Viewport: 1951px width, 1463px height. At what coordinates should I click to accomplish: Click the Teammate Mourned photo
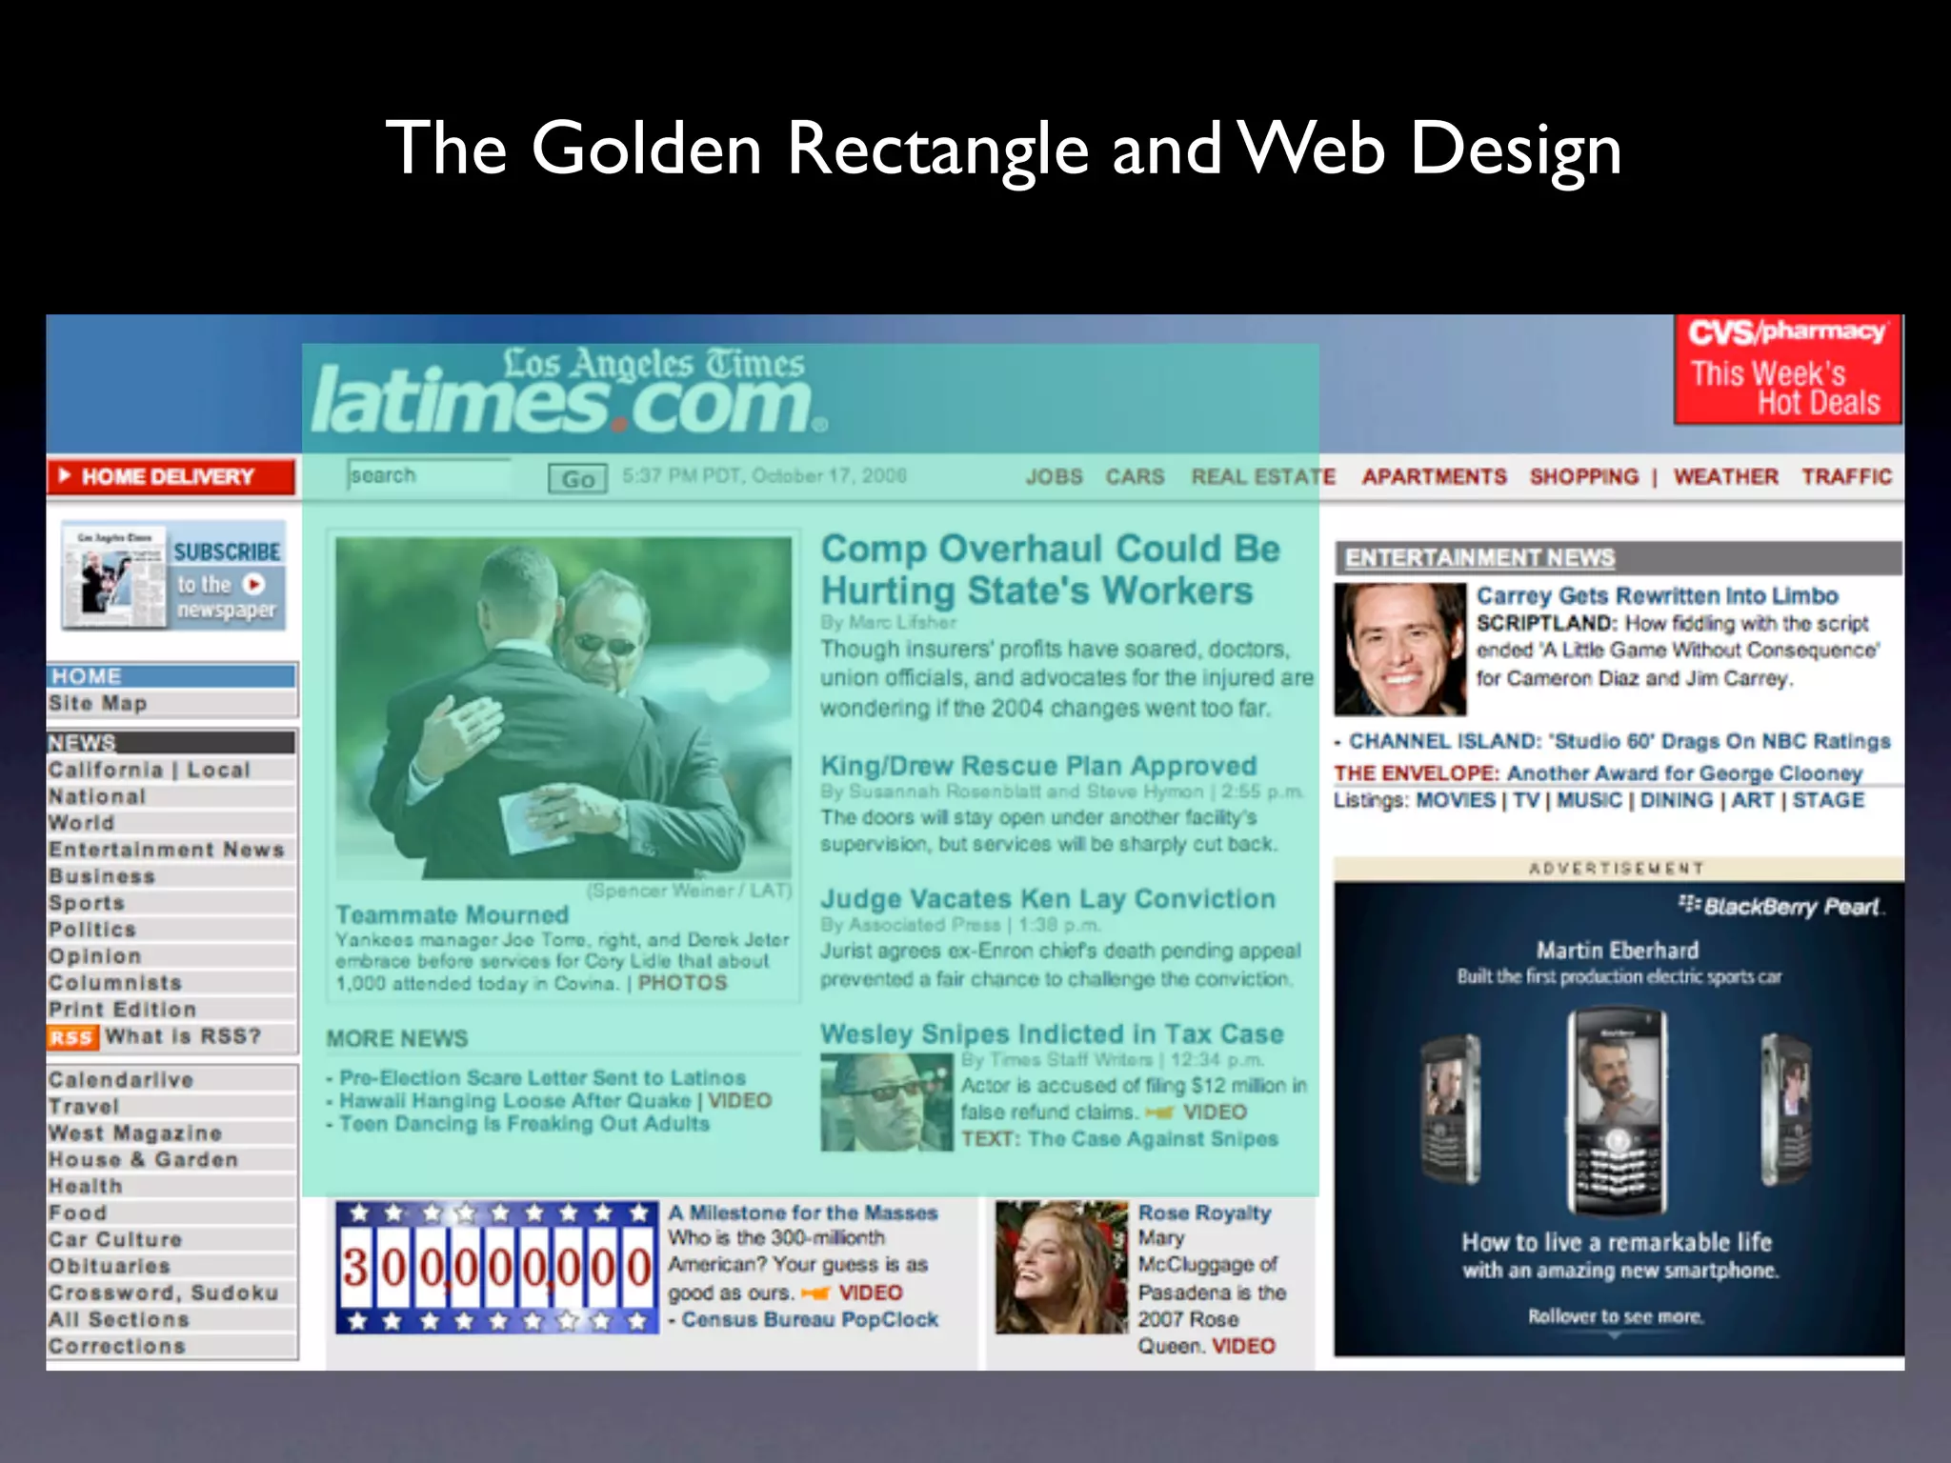[x=564, y=707]
